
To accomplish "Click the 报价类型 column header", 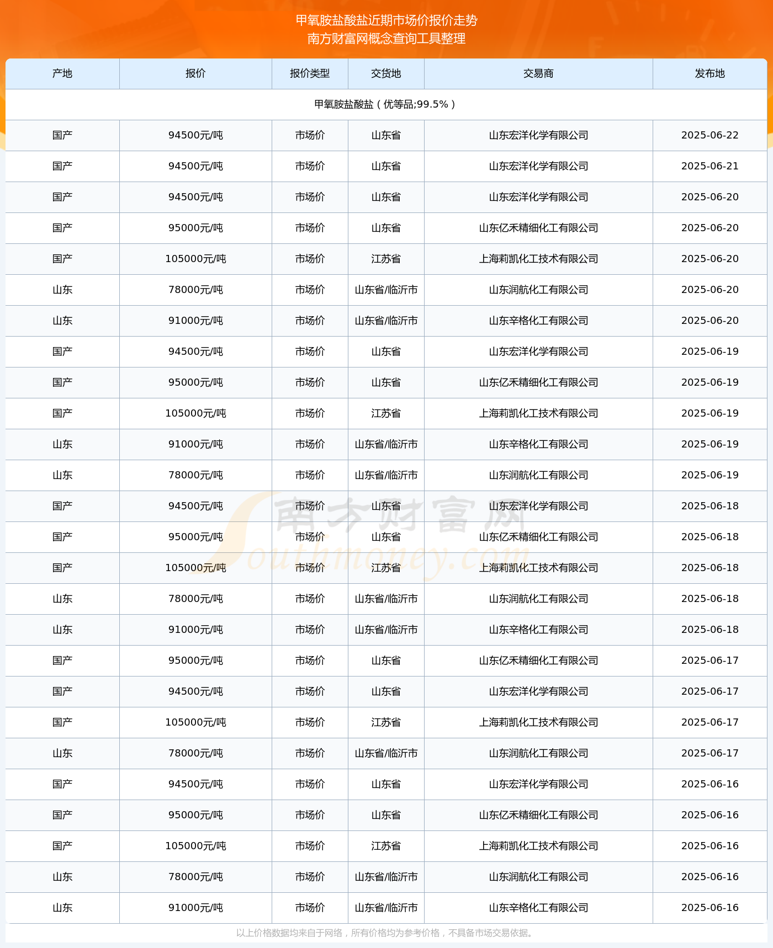I will click(x=310, y=73).
